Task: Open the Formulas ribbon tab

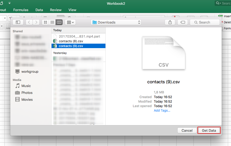Action: click(21, 10)
